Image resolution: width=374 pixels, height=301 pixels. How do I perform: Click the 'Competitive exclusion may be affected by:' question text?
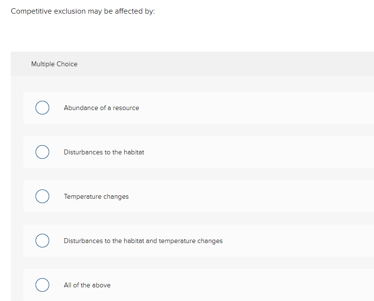pyautogui.click(x=83, y=11)
